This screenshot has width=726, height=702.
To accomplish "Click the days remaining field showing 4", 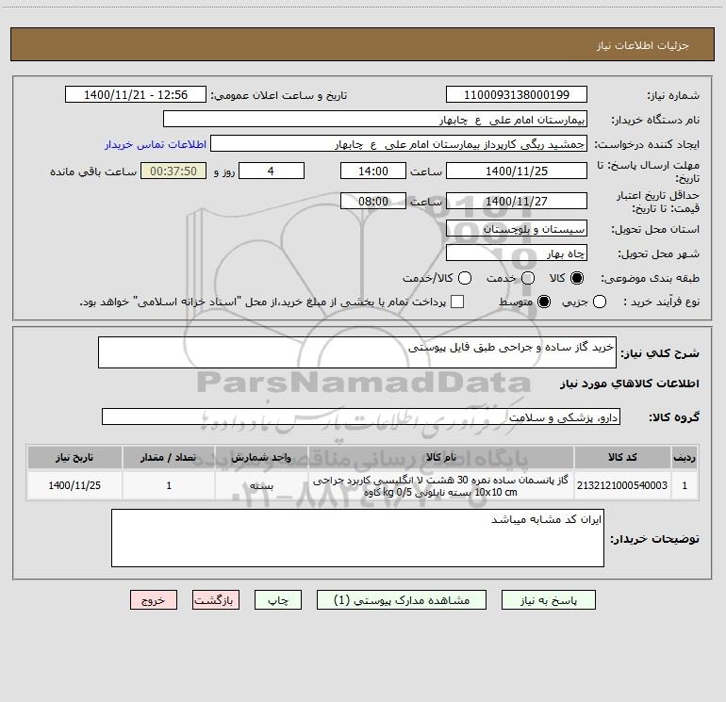I will (x=272, y=171).
